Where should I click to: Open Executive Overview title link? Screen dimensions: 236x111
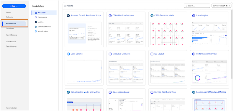121,54
